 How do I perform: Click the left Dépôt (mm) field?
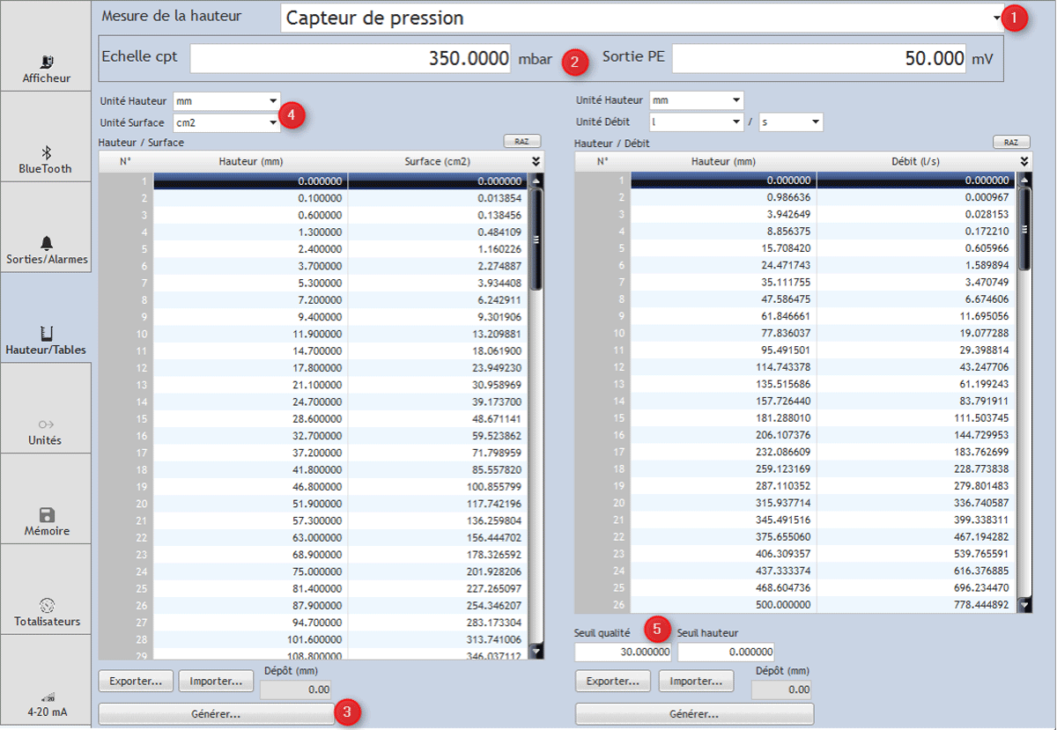coord(297,690)
